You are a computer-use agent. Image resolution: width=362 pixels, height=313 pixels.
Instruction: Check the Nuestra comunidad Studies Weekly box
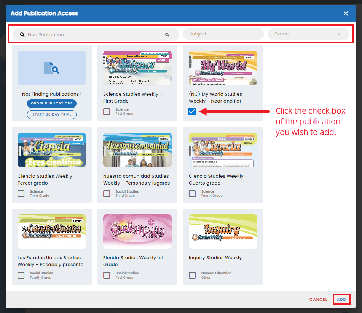[x=107, y=194]
